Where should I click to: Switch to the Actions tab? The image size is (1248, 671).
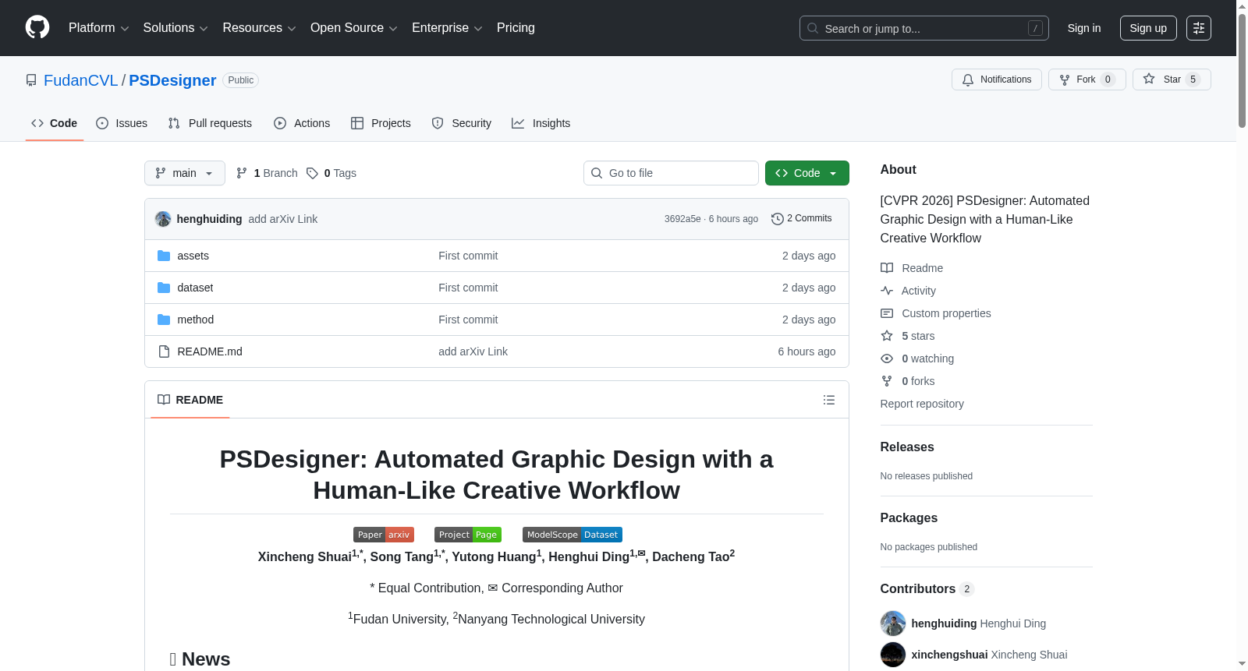click(x=302, y=123)
